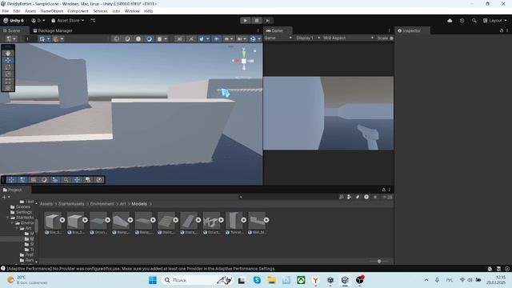Open the GameObject menu
The width and height of the screenshot is (512, 288).
click(51, 11)
